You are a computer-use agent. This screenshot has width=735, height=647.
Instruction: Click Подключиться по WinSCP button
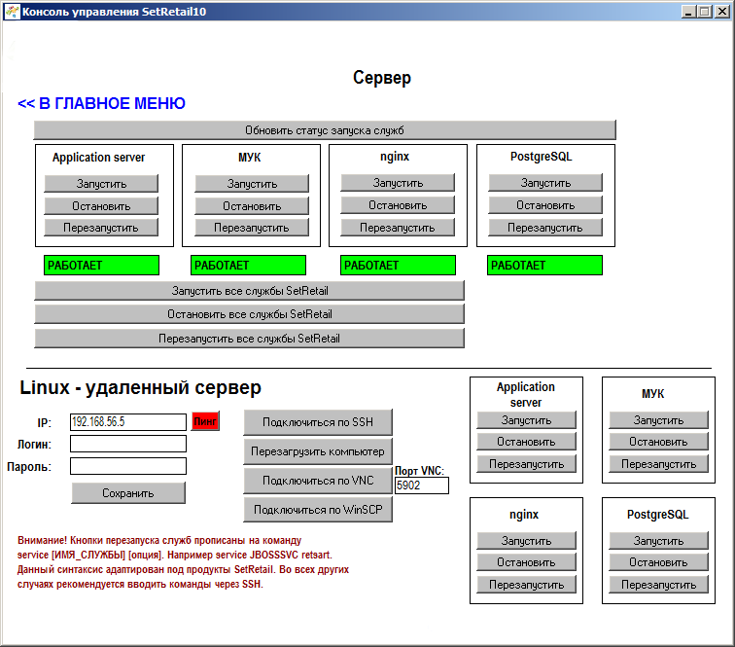pyautogui.click(x=318, y=510)
